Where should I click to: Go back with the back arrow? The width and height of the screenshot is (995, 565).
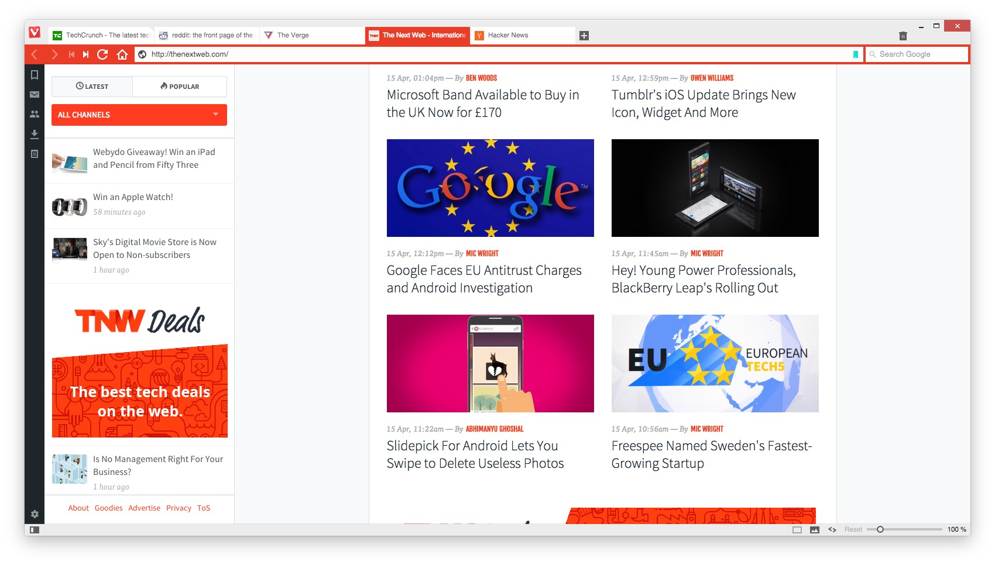[35, 54]
